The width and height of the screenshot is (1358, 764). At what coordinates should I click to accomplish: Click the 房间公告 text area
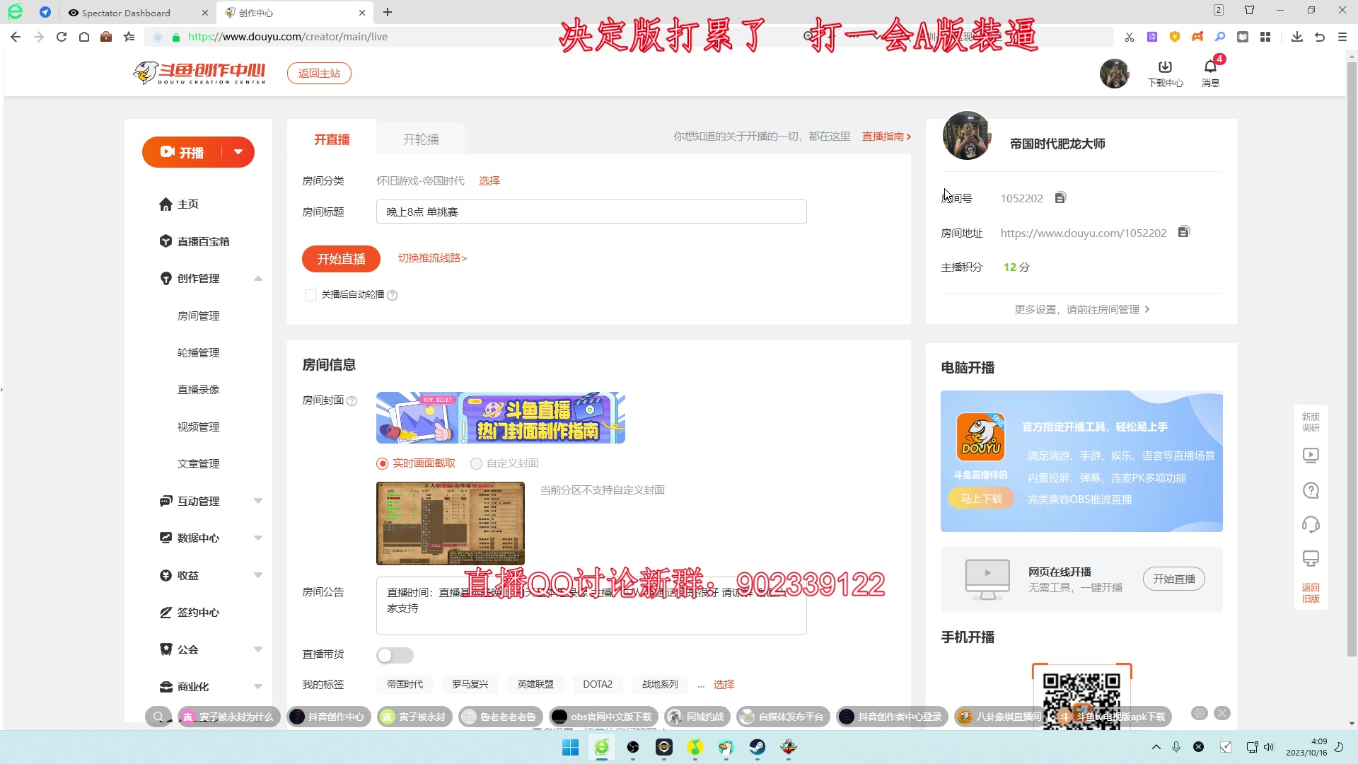[x=591, y=606]
